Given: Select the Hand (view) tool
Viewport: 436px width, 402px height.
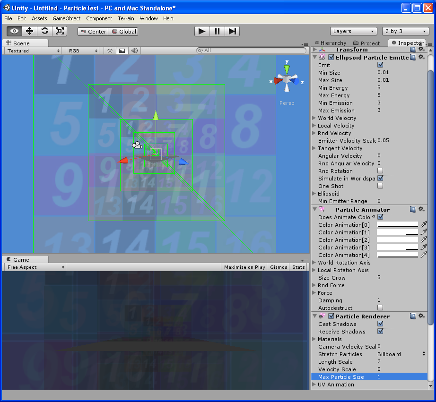Looking at the screenshot, I should [14, 31].
